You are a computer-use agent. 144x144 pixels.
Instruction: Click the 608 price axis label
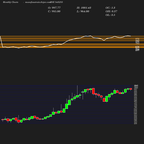[135, 114]
